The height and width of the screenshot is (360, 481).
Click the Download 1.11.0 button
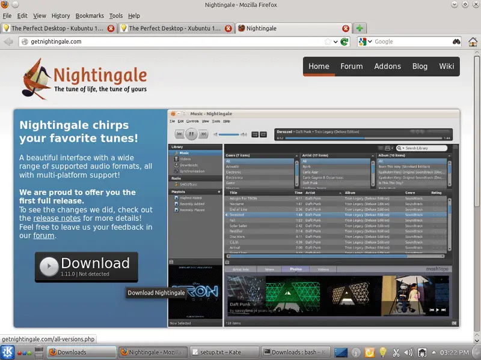tap(86, 267)
